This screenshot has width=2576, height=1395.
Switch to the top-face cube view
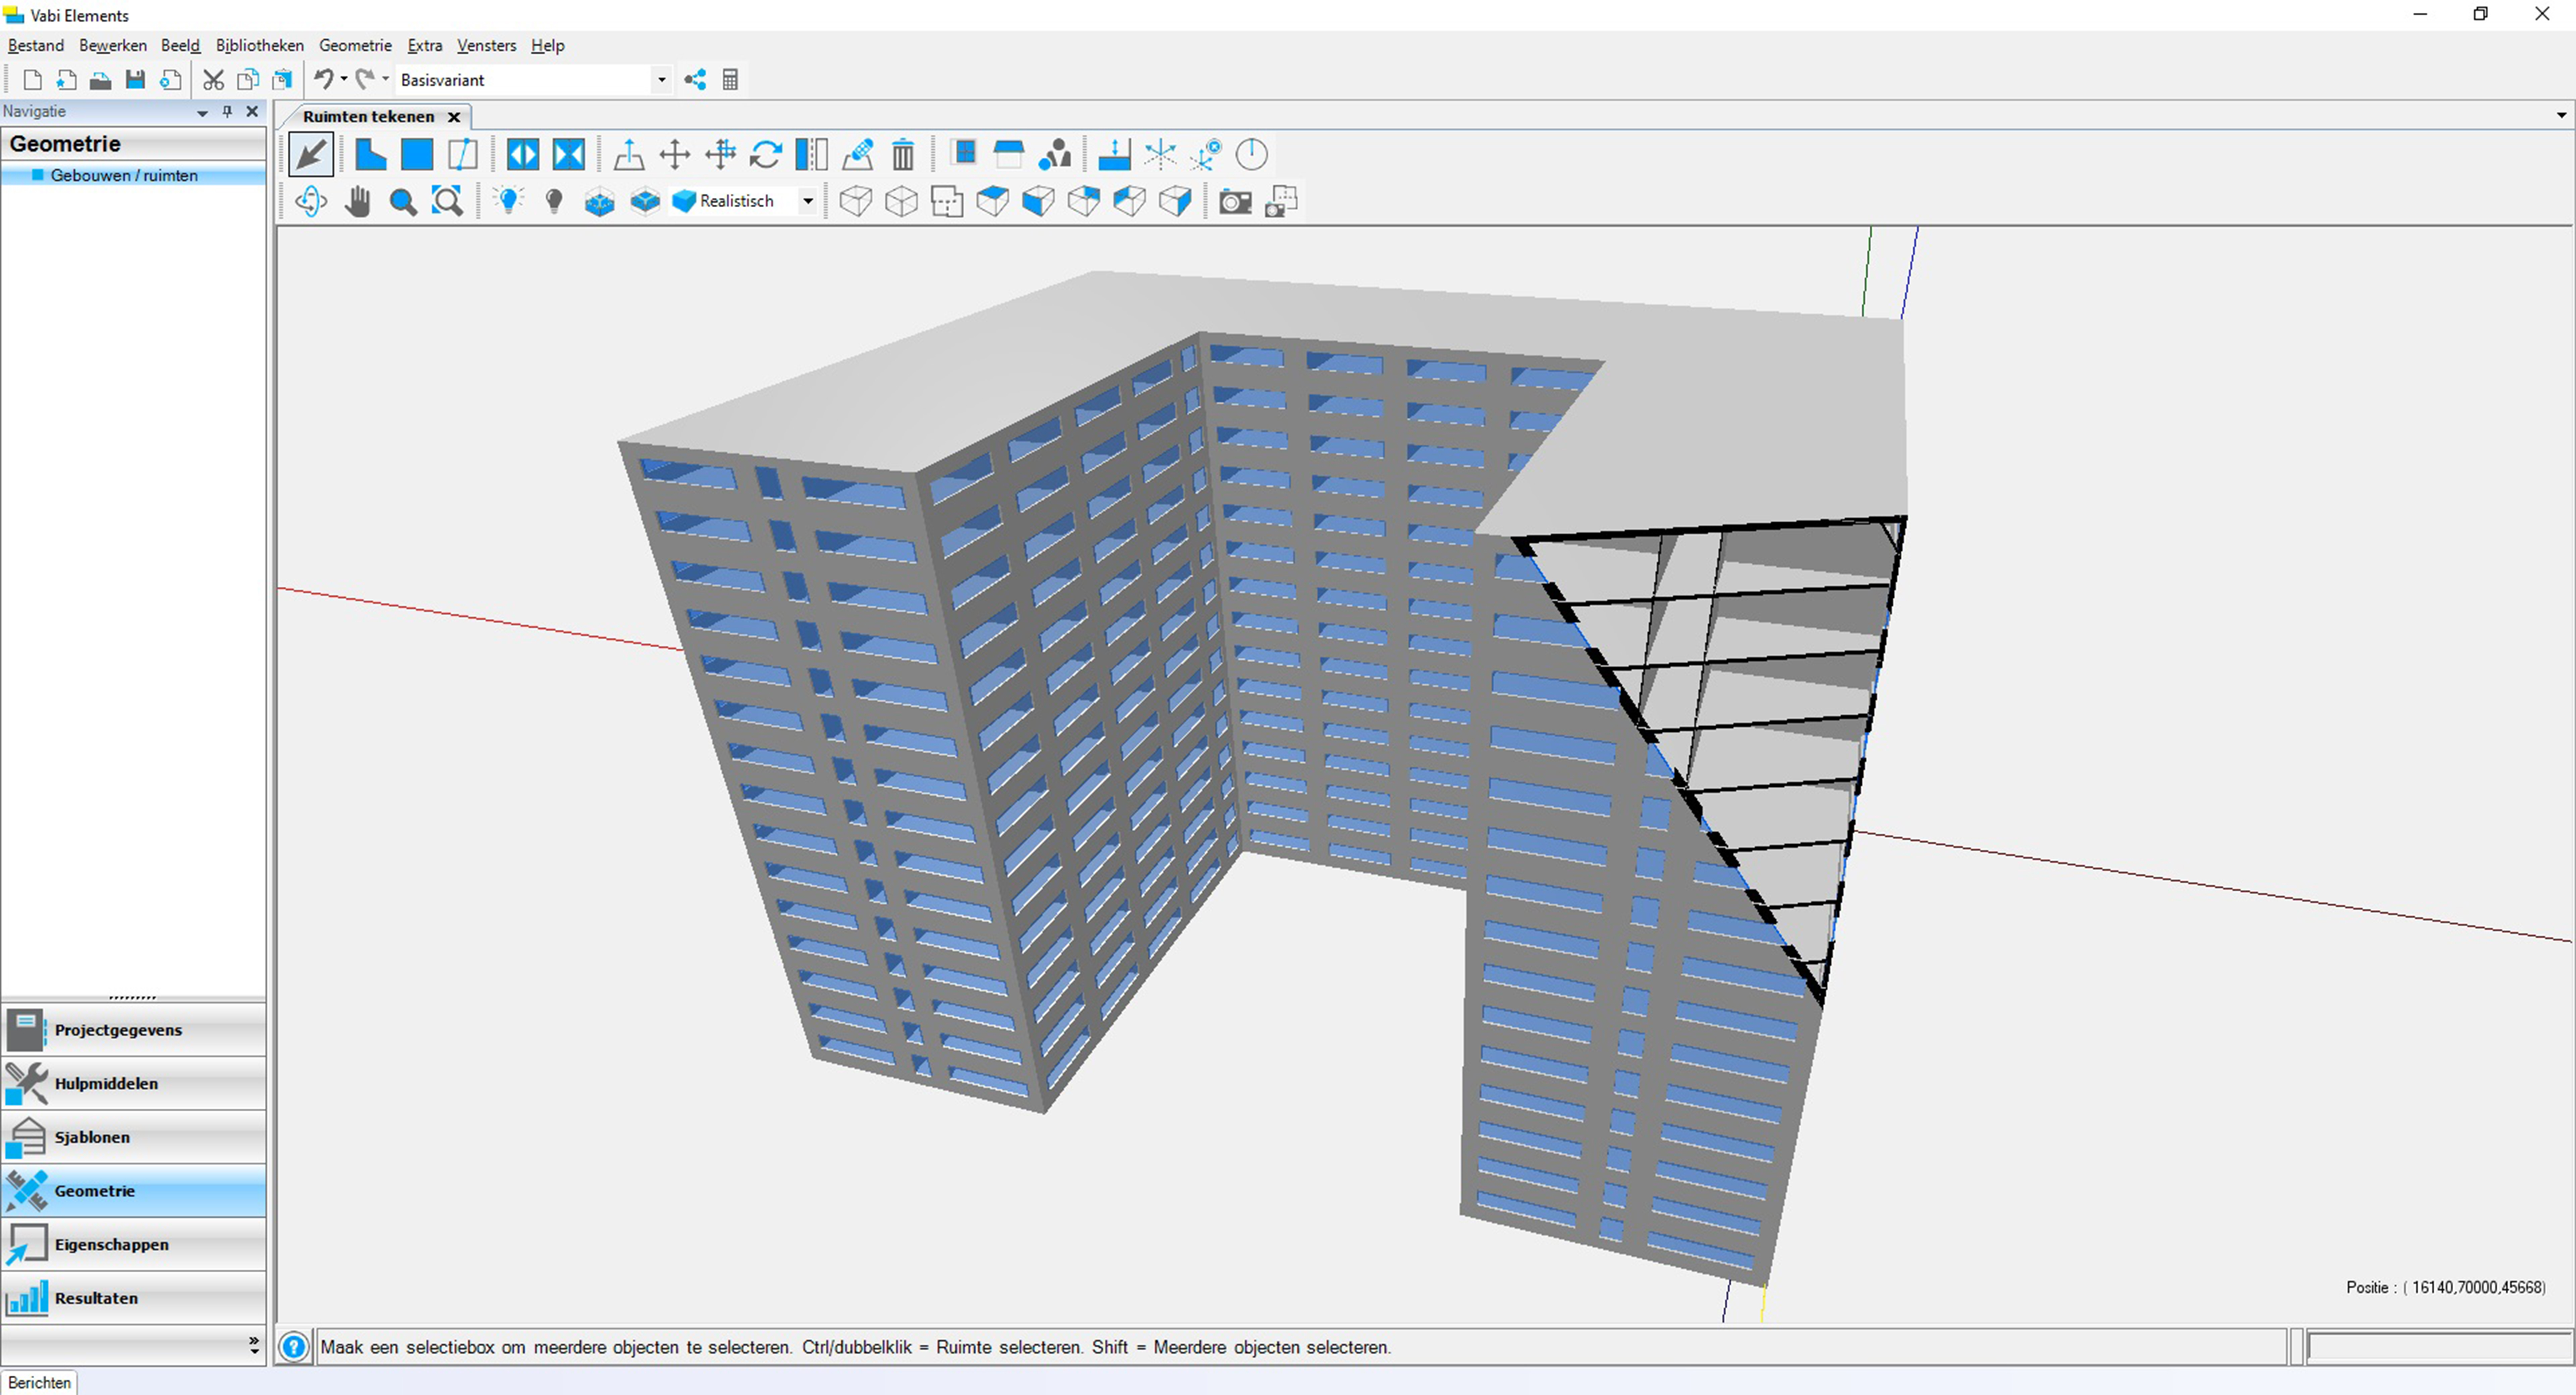(992, 202)
